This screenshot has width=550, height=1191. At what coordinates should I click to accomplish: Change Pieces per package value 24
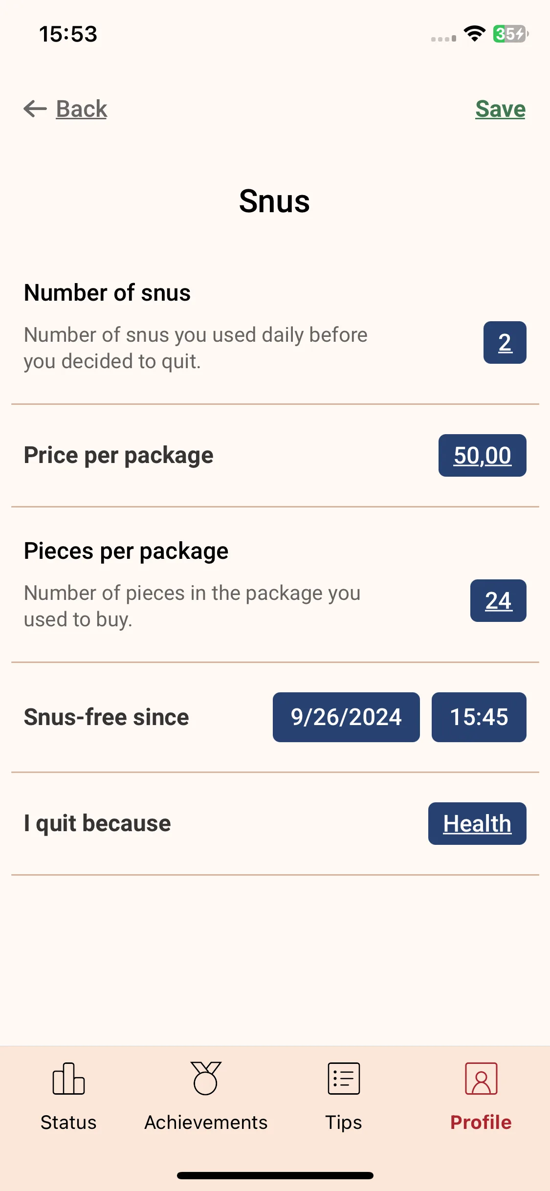click(x=498, y=600)
